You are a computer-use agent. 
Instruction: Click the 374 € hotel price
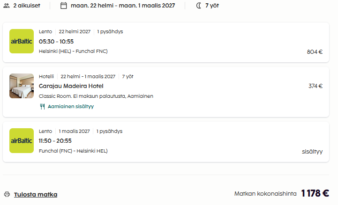pos(315,86)
